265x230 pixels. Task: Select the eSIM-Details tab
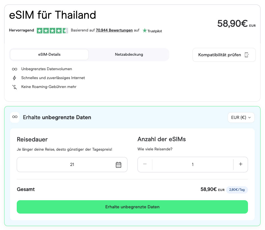(49, 55)
